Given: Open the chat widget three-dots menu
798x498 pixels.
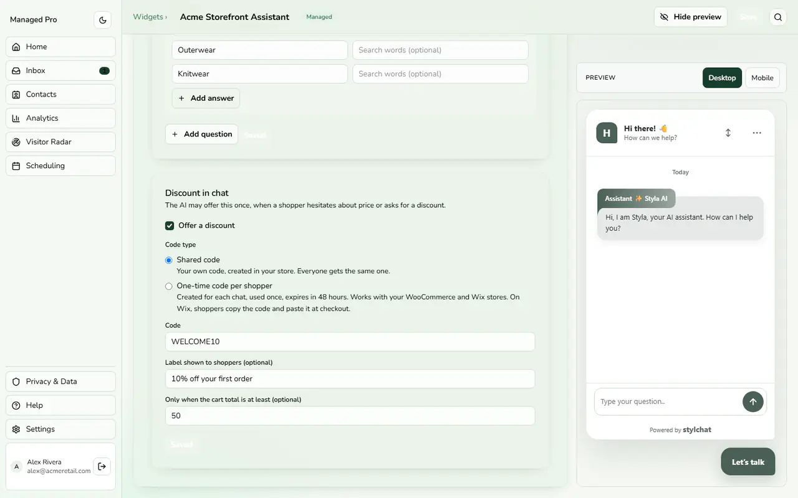Looking at the screenshot, I should pyautogui.click(x=757, y=133).
